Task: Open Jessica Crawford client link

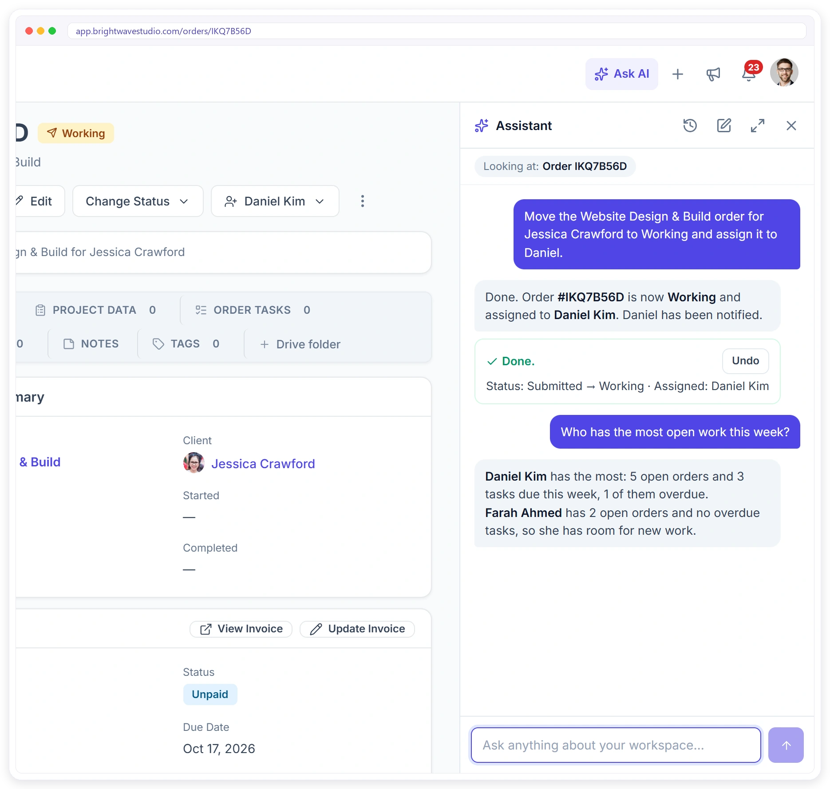Action: pos(263,464)
